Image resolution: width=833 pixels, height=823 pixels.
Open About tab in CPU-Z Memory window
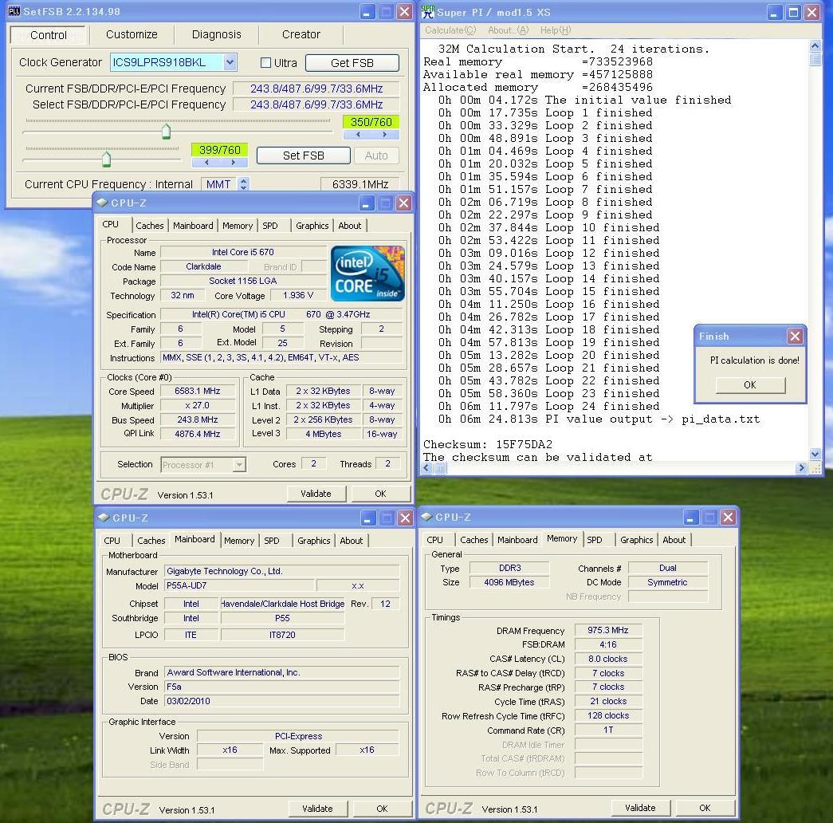[x=674, y=540]
